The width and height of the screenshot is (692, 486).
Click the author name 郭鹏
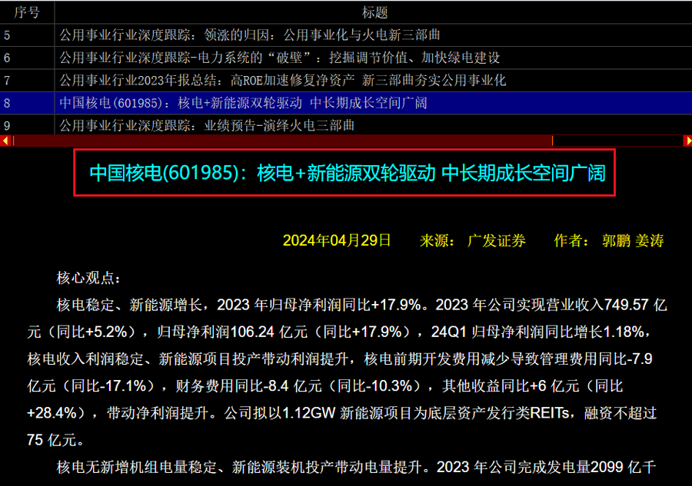pyautogui.click(x=616, y=240)
